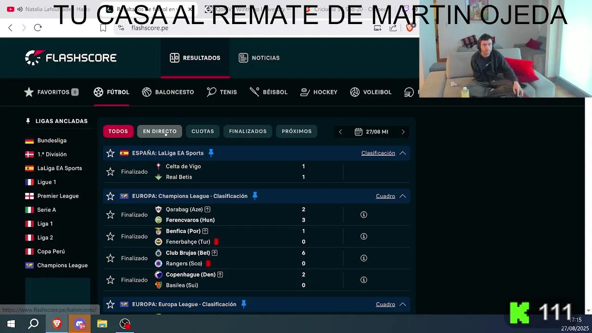Collapse the Champions League section
The height and width of the screenshot is (333, 592).
click(x=403, y=196)
